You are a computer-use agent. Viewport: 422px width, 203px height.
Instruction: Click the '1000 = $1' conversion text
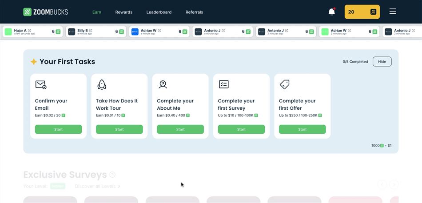coord(382,146)
